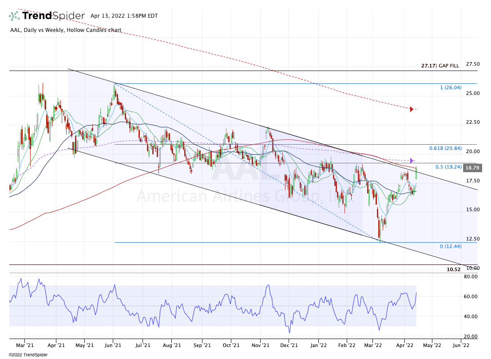Click the red dashed line arrow marker
Viewport: 491px width, 359px height.
[412, 109]
